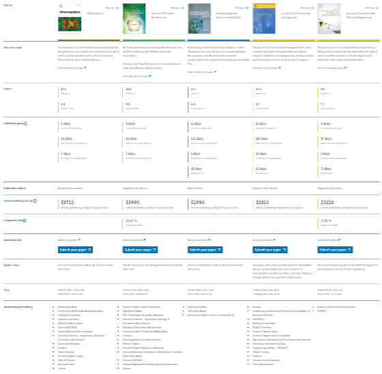Open Journal of Environmental Management cover image
This screenshot has height=374, width=382.
264,18
